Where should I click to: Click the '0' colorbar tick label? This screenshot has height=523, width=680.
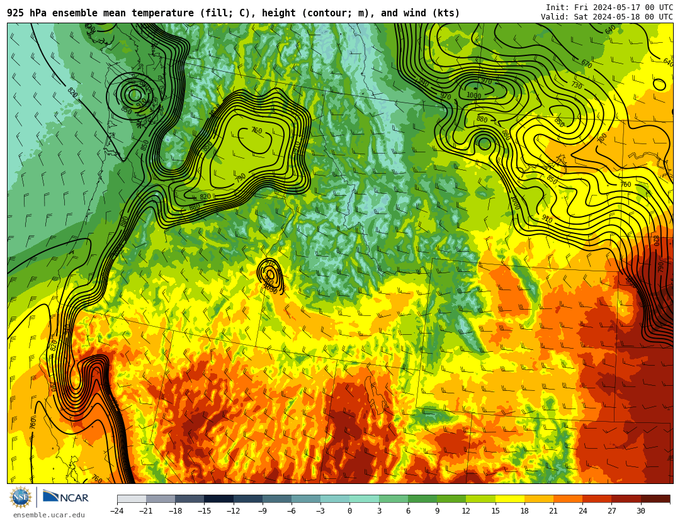[350, 511]
